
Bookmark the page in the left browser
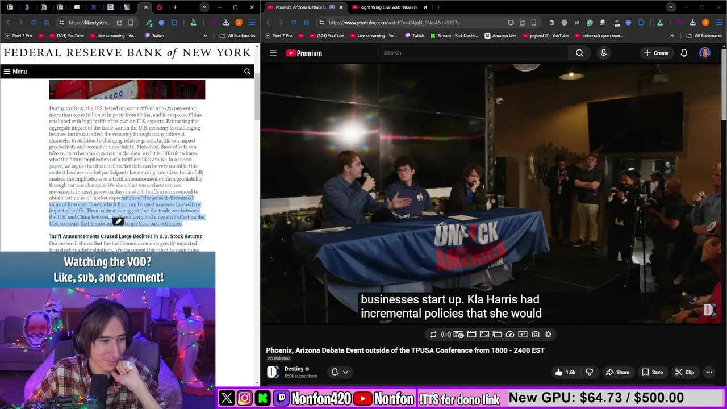pyautogui.click(x=131, y=23)
